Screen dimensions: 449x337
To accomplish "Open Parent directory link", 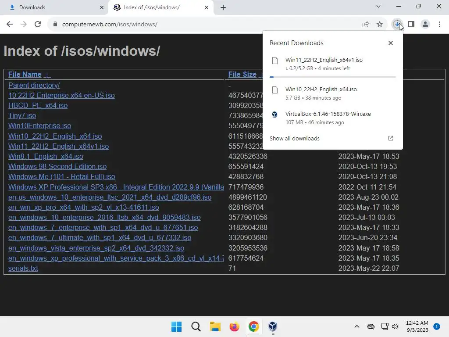I will point(34,86).
